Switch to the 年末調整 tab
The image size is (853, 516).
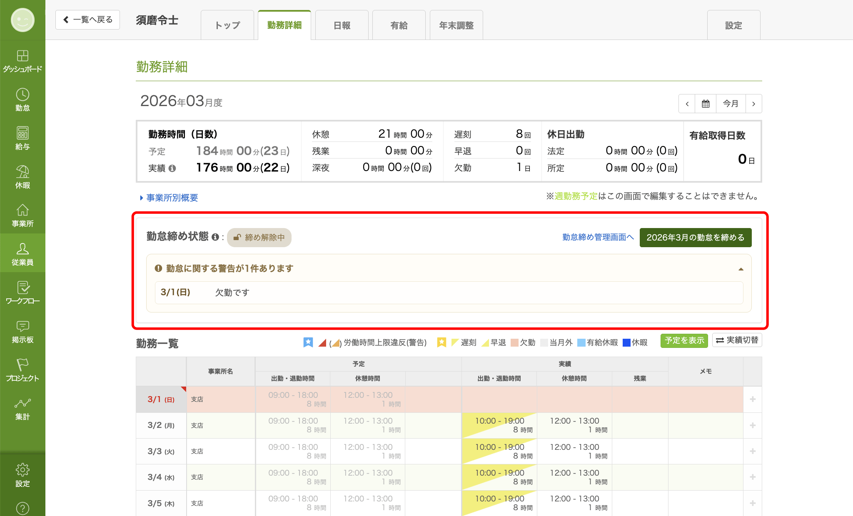(x=456, y=25)
